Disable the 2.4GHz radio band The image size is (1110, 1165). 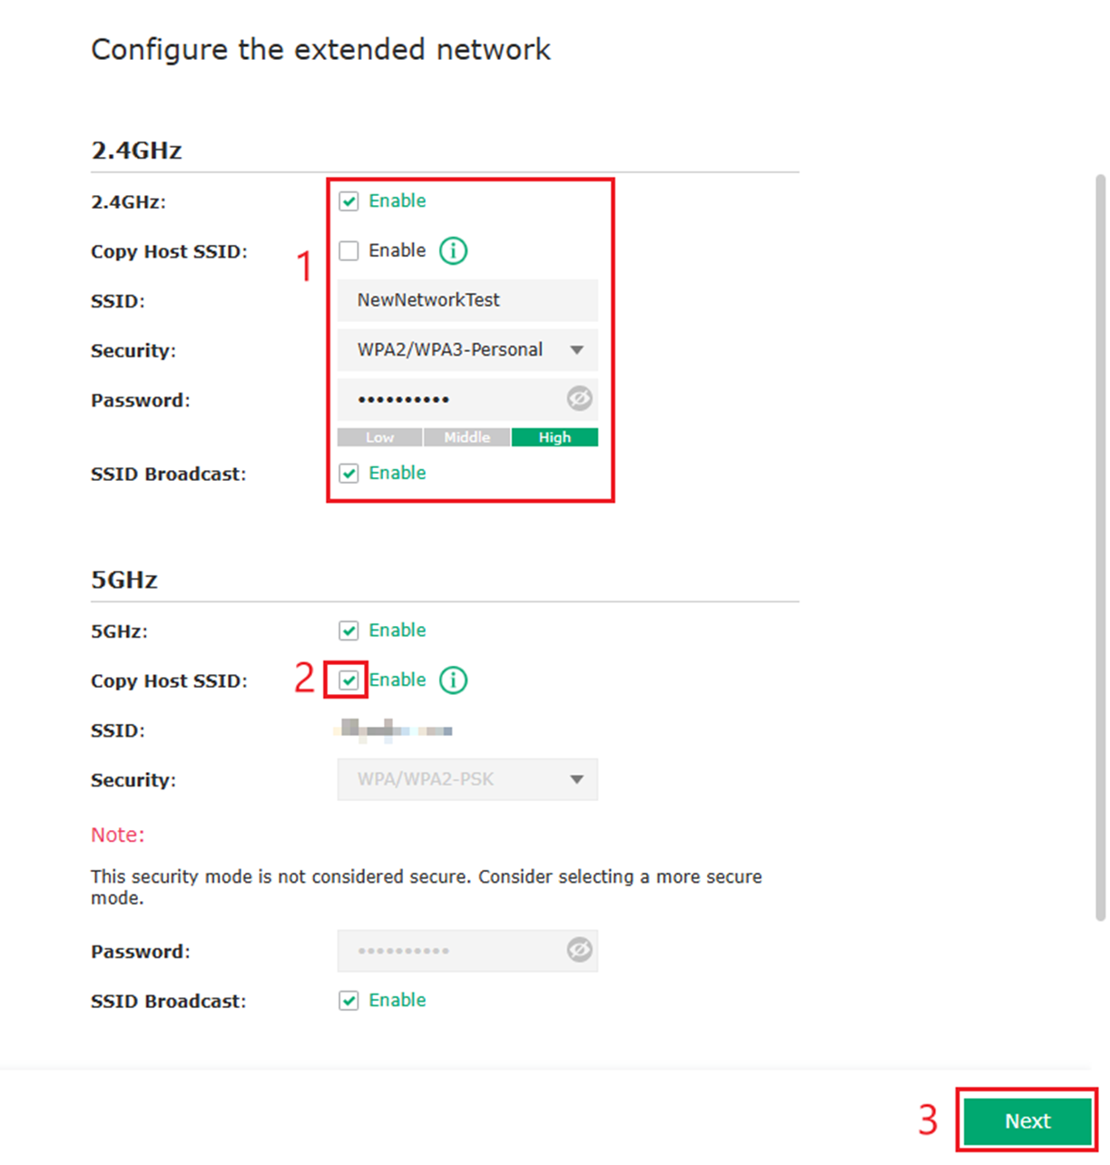pyautogui.click(x=349, y=201)
